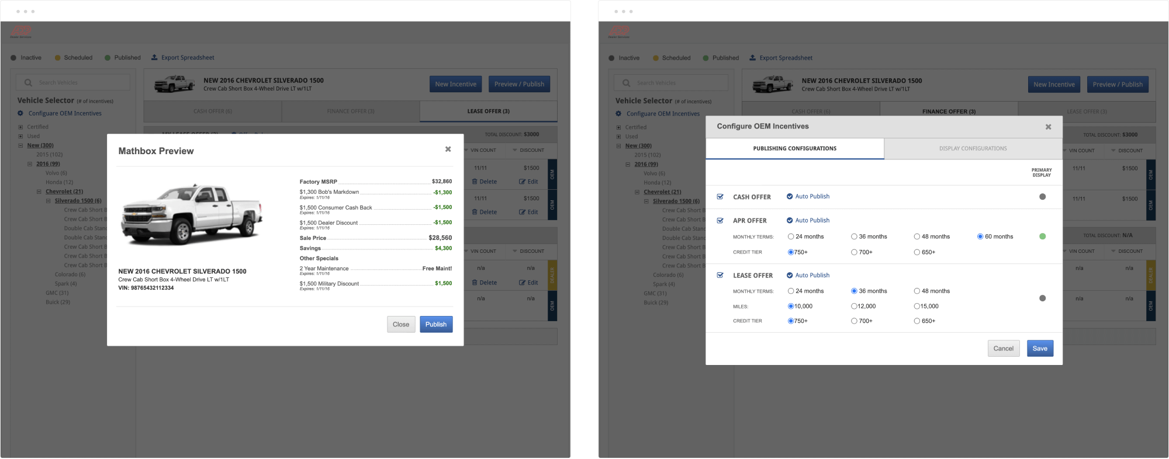This screenshot has width=1169, height=459.
Task: Click the Edit pencil icon in the DEALER row
Action: (x=522, y=283)
